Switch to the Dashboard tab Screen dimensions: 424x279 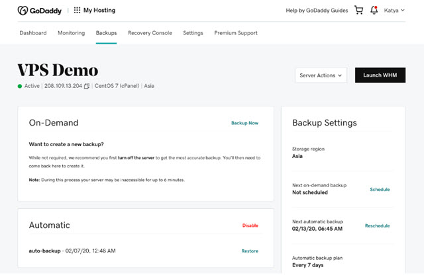coord(33,33)
